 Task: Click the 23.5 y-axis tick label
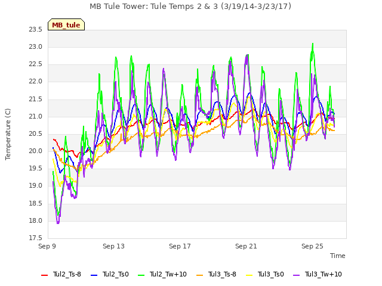(x=36, y=29)
